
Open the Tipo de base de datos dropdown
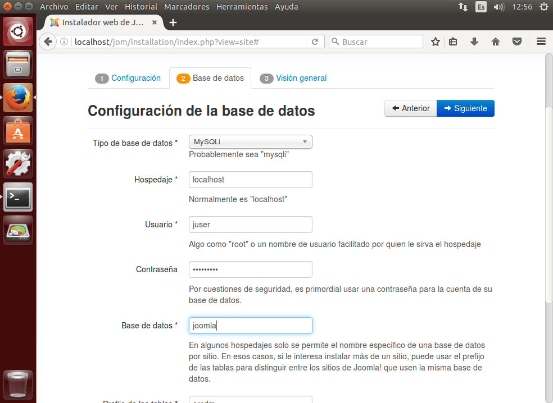point(251,141)
